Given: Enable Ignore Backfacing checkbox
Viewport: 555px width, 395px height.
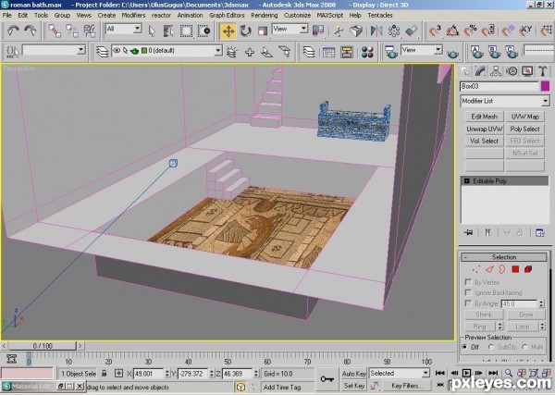Looking at the screenshot, I should tap(468, 292).
